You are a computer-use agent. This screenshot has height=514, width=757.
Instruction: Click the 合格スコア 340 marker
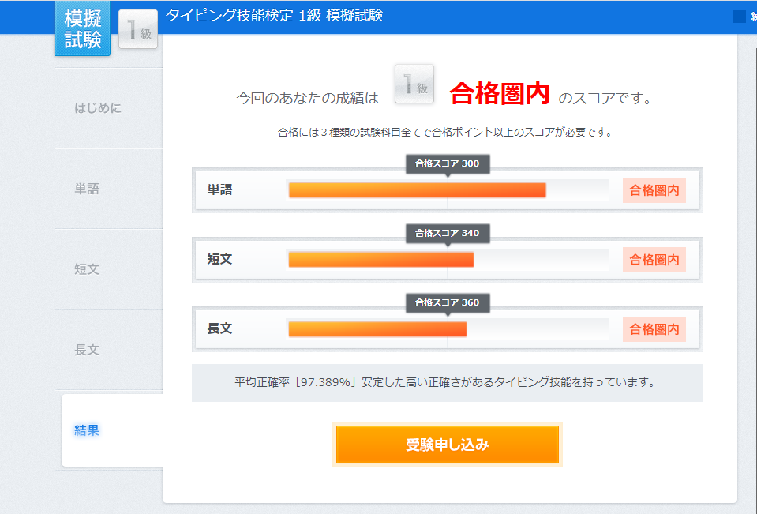[x=448, y=234]
